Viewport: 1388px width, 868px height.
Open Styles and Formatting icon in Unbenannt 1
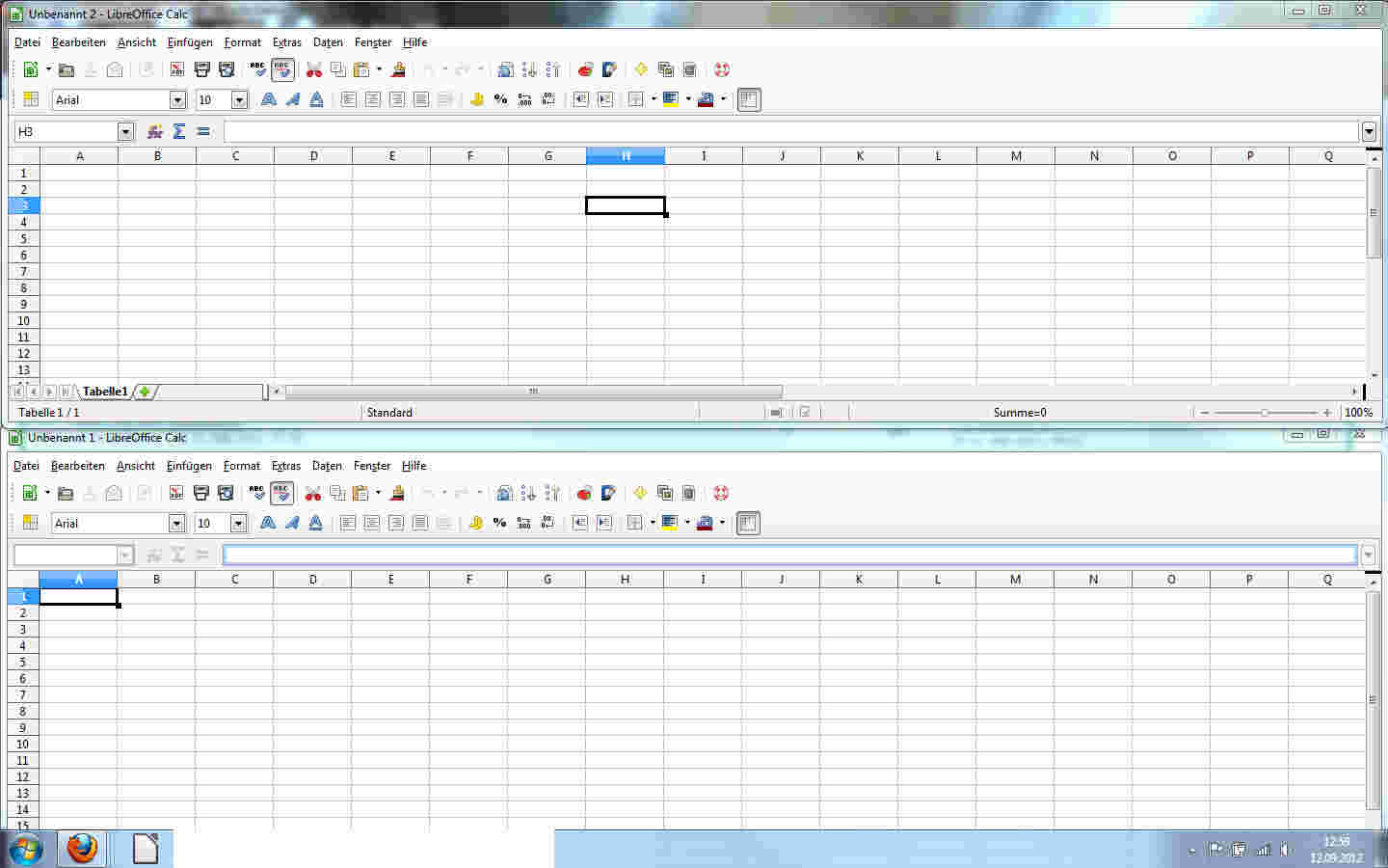point(30,523)
